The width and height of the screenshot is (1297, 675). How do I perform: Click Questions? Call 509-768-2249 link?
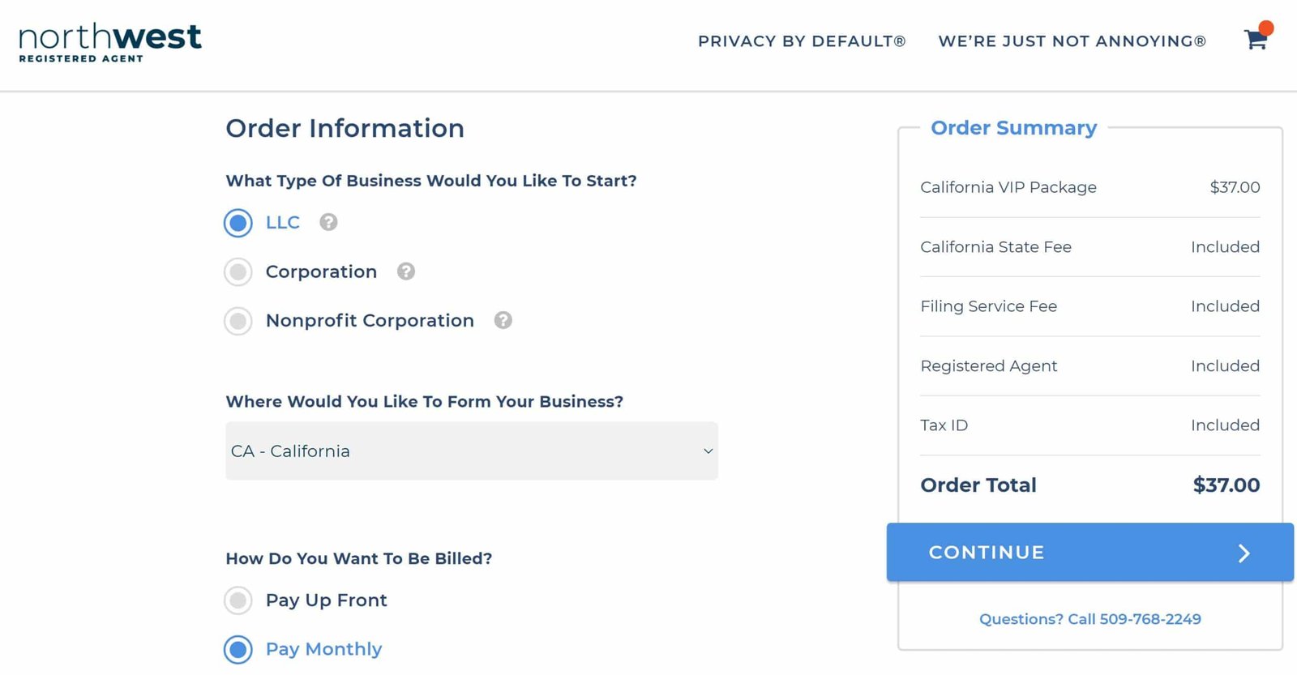click(x=1090, y=619)
